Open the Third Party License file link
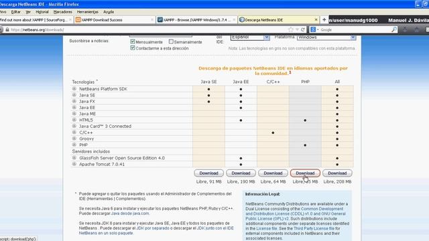 pyautogui.click(x=314, y=228)
